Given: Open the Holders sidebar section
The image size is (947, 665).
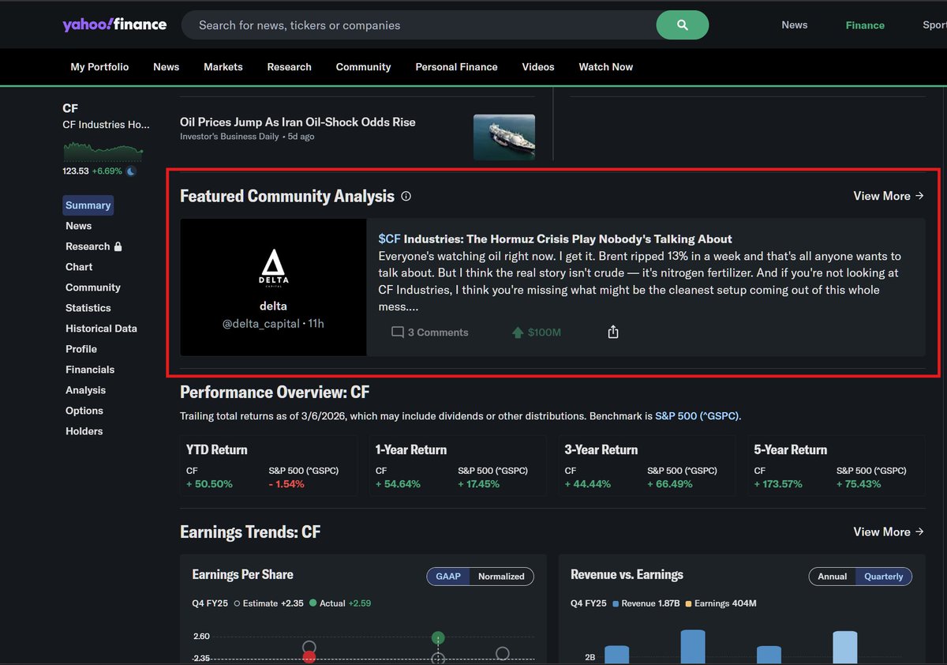Looking at the screenshot, I should tap(84, 431).
